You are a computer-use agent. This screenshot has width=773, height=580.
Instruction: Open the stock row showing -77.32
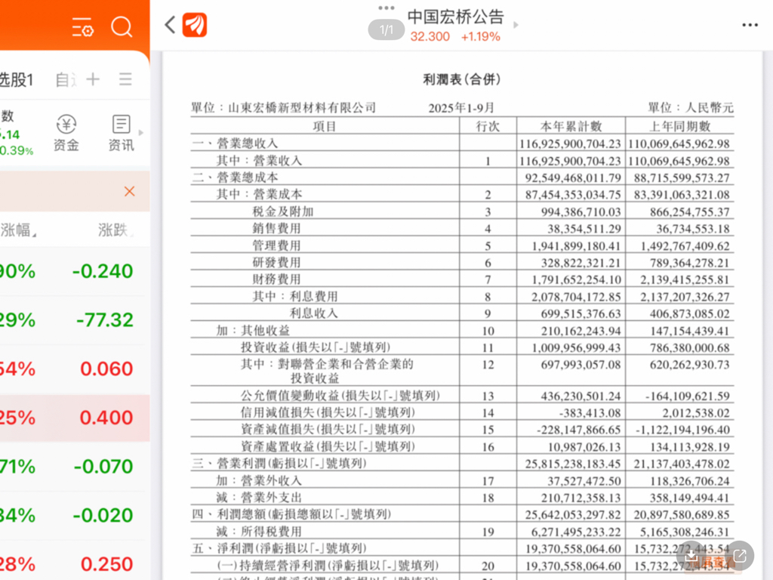[x=75, y=320]
